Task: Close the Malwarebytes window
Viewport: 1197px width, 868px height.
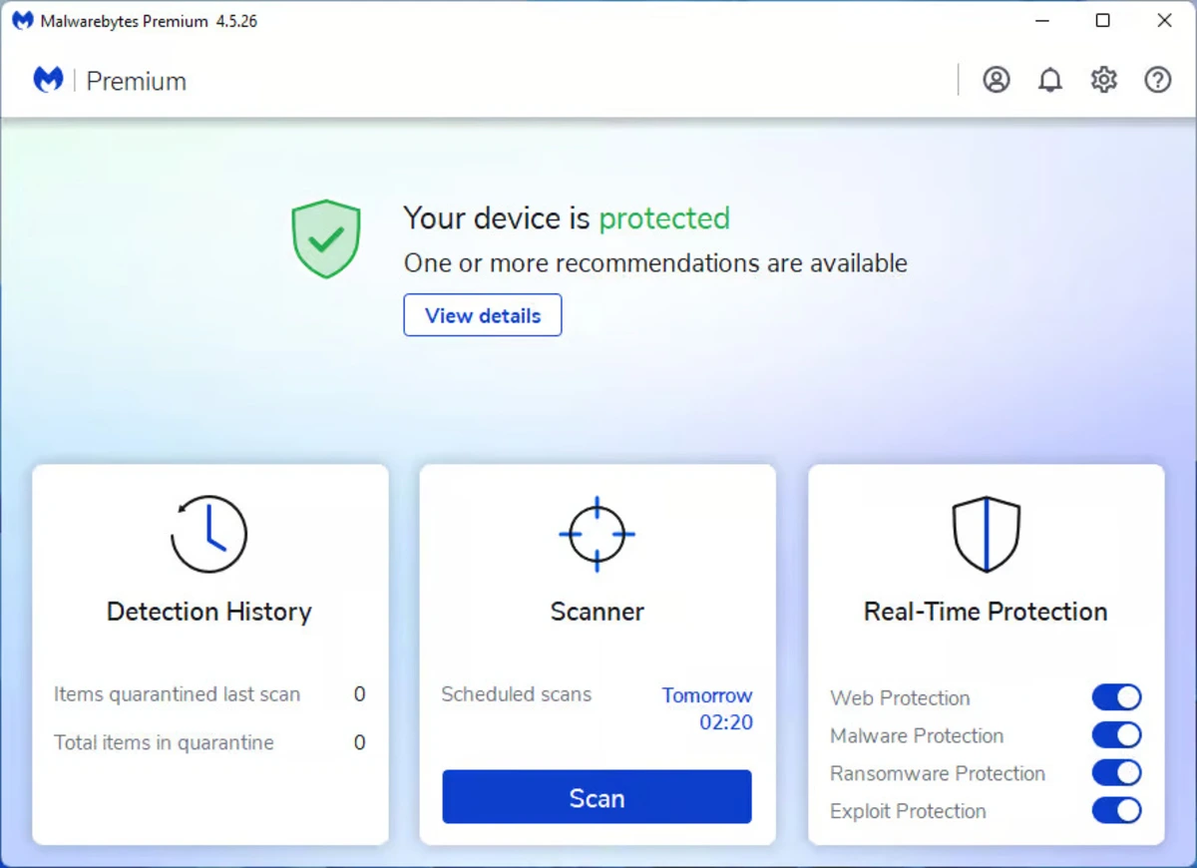Action: (1164, 20)
